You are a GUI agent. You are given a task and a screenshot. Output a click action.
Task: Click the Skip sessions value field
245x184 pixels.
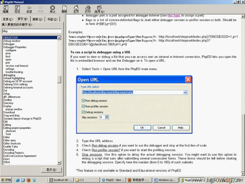[x=103, y=117]
